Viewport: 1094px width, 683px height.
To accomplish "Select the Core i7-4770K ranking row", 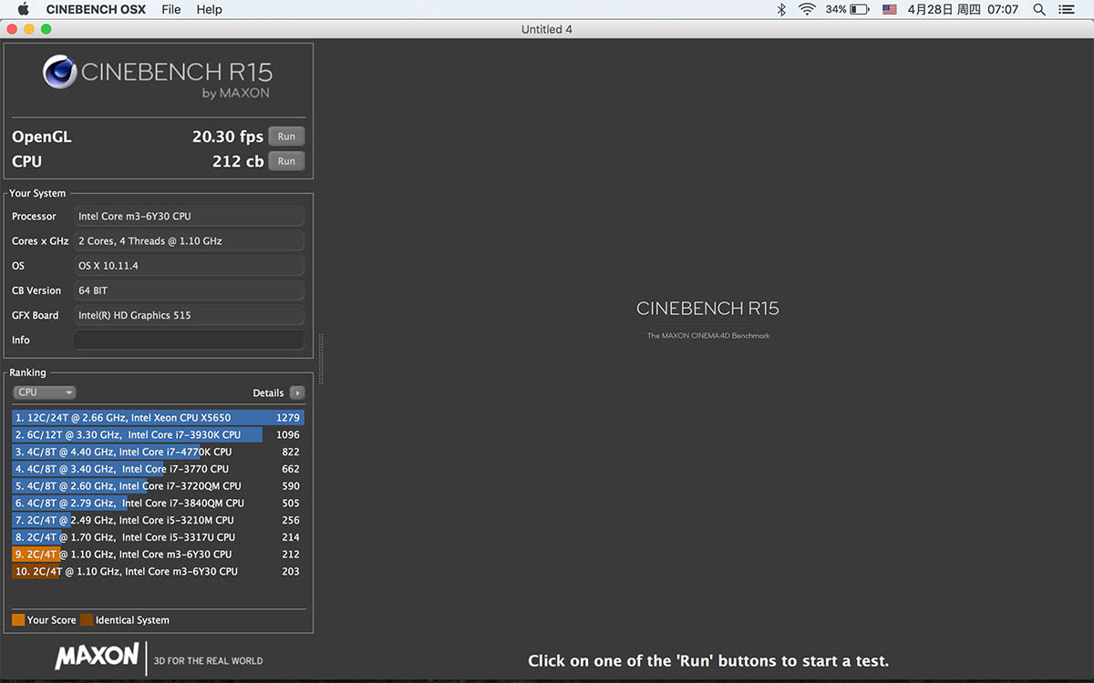I will [159, 452].
